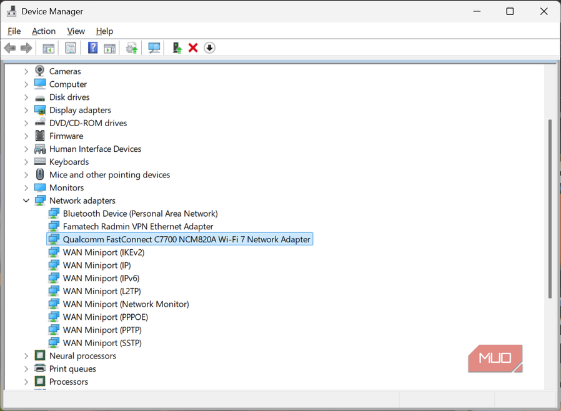Screen dimensions: 561x411
Task: Open the View menu
Action: [76, 31]
